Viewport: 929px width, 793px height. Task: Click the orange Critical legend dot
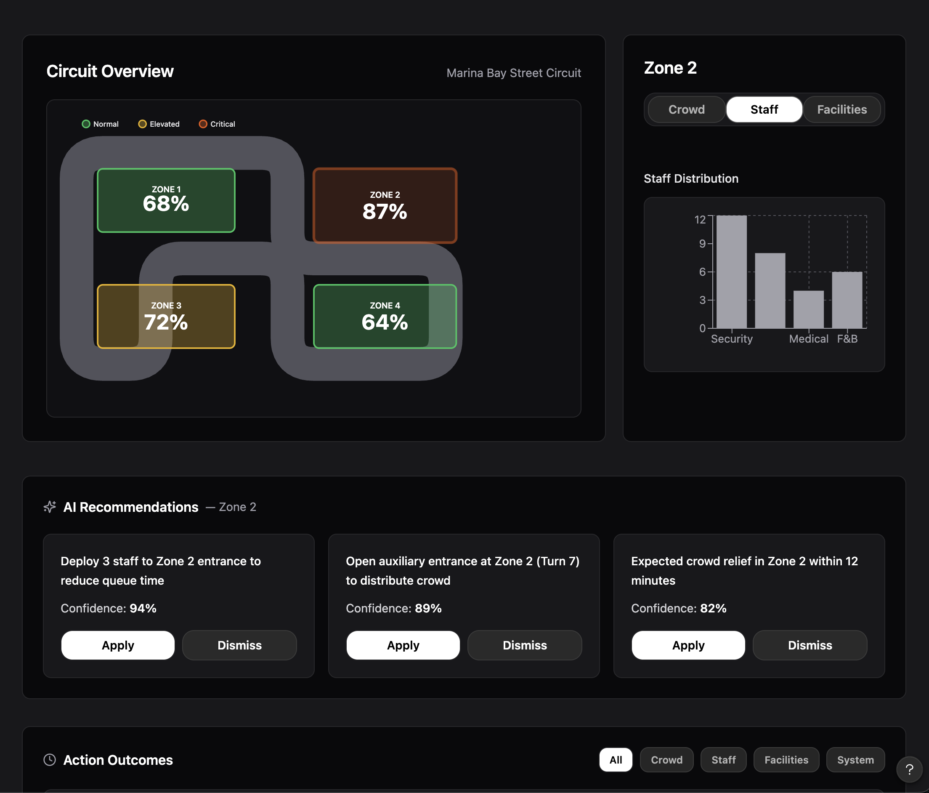203,124
